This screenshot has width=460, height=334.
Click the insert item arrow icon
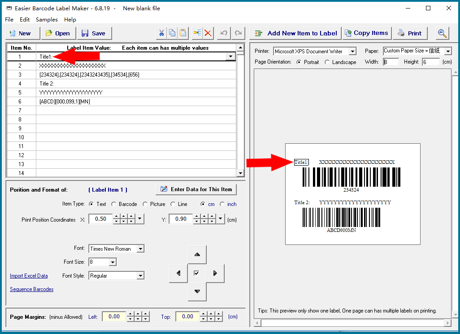pos(197,33)
